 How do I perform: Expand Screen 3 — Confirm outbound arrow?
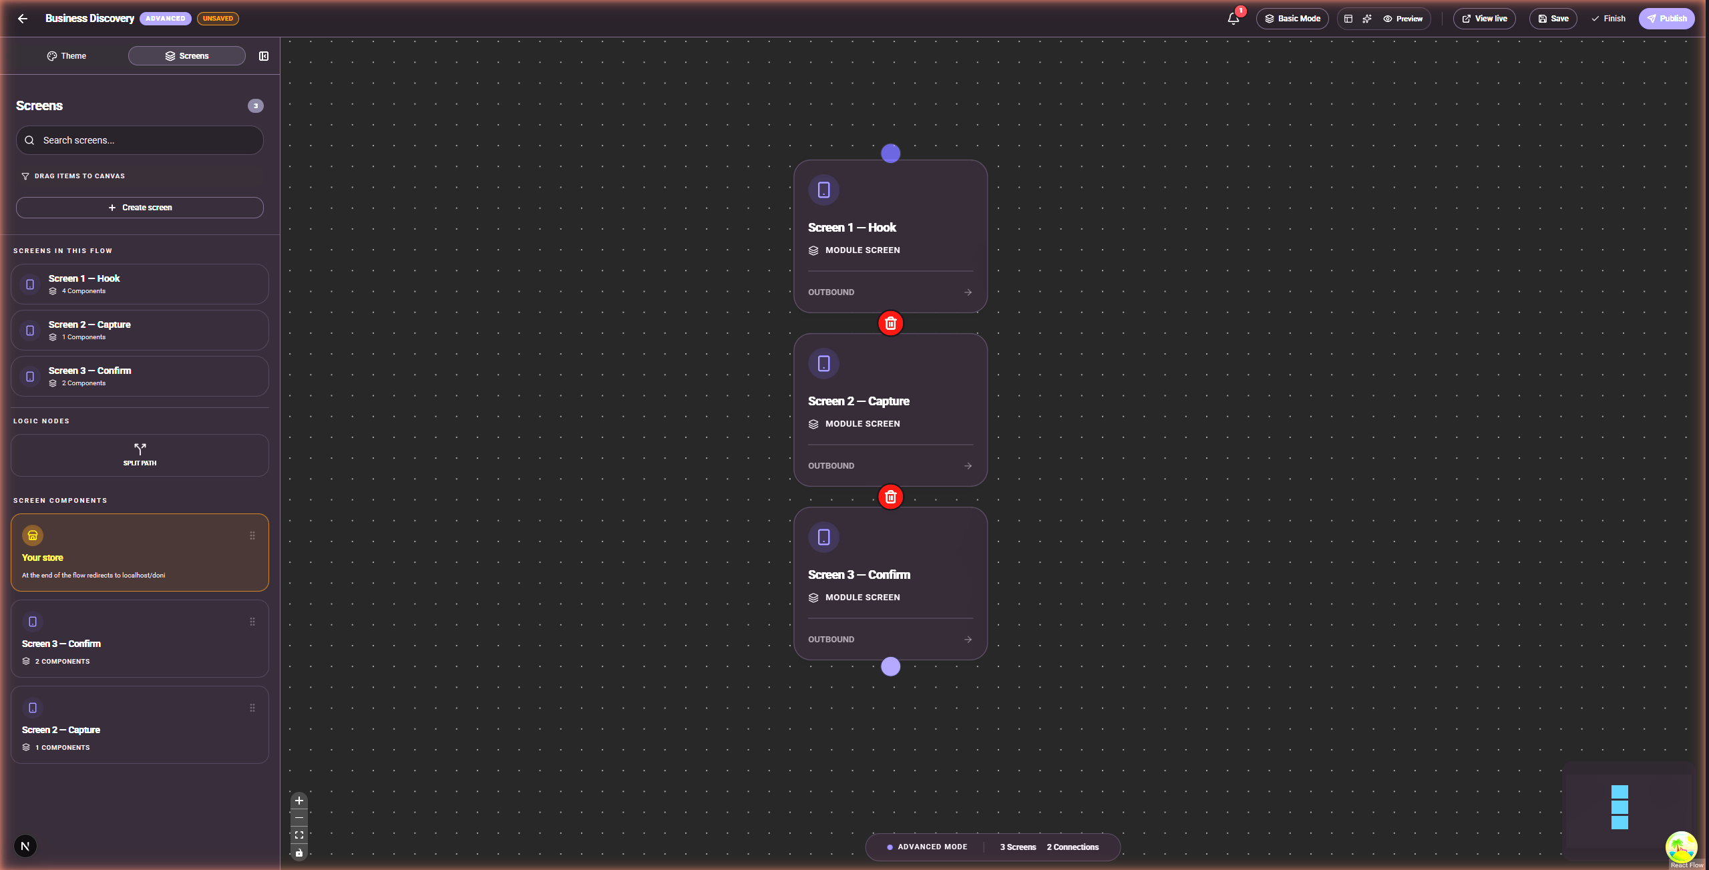[968, 640]
